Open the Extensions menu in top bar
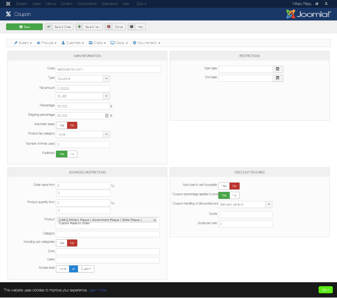 [110, 4]
